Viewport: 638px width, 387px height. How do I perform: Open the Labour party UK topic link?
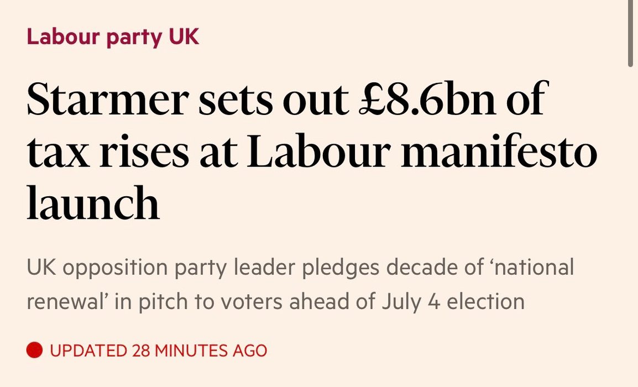pyautogui.click(x=113, y=37)
